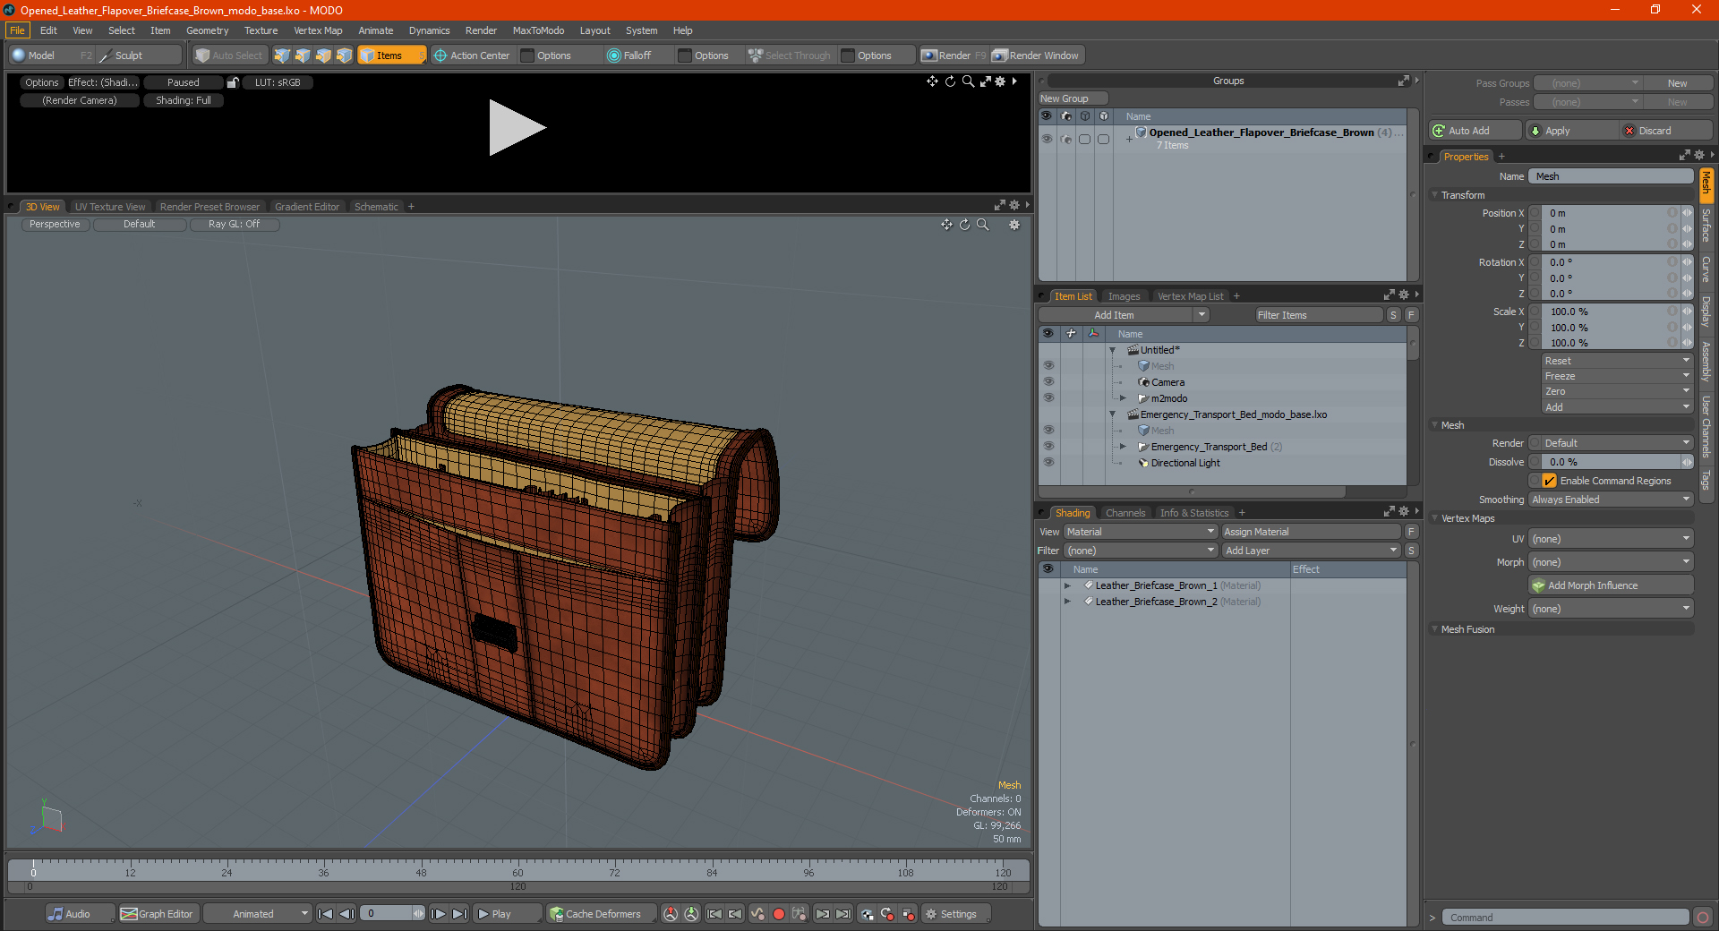Step to next frame
Screen dimensions: 1719x931
[438, 914]
